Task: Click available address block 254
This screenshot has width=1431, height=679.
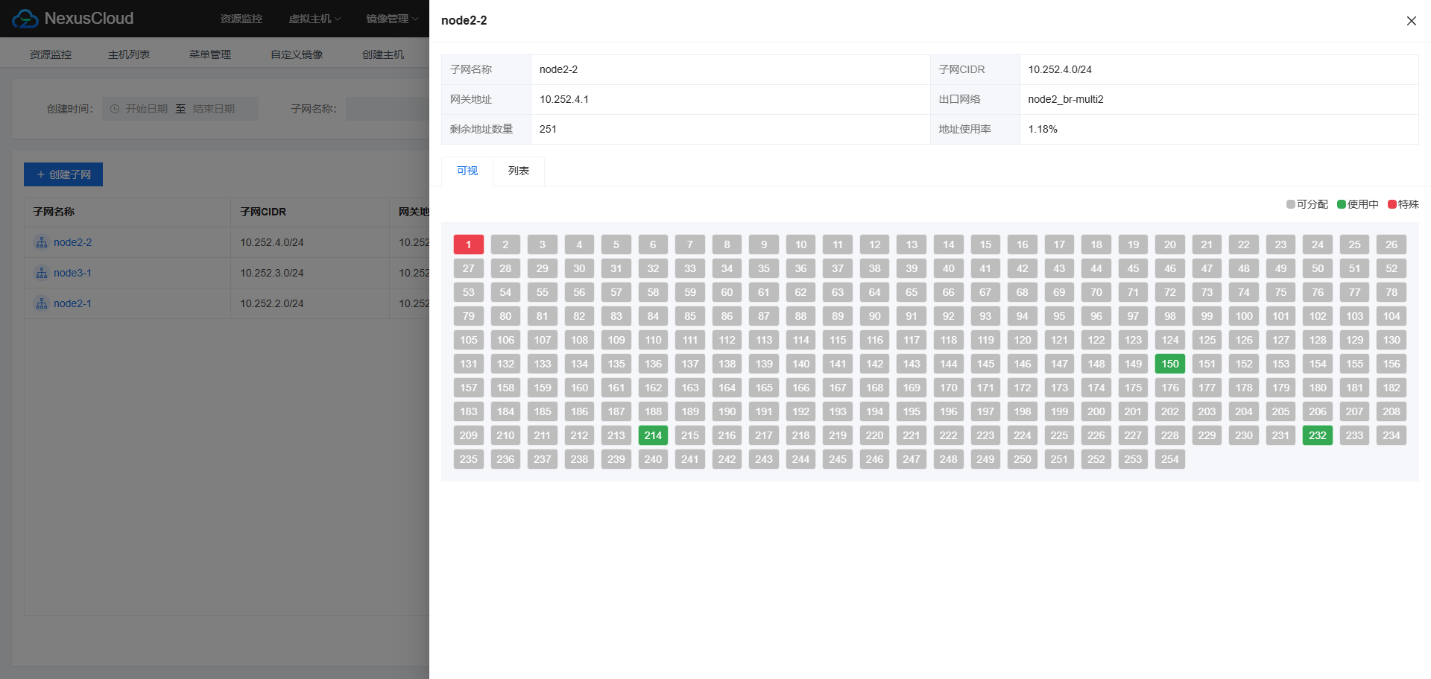Action: pyautogui.click(x=1170, y=459)
